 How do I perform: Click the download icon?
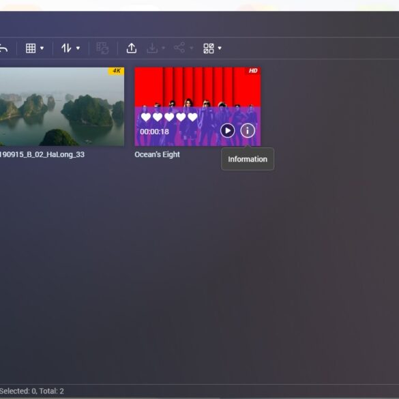point(152,48)
